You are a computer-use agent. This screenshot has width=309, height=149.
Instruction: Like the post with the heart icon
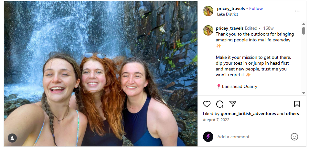207,104
